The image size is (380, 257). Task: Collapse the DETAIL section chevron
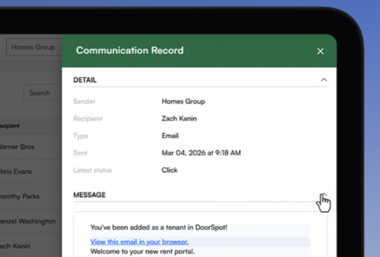324,80
